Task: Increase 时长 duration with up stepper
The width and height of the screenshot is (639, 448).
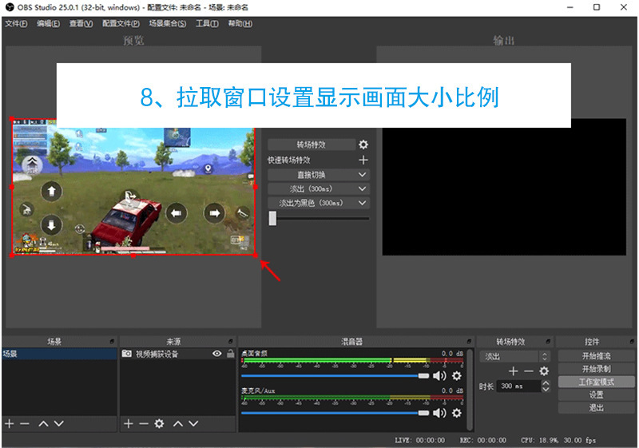Action: [x=546, y=383]
